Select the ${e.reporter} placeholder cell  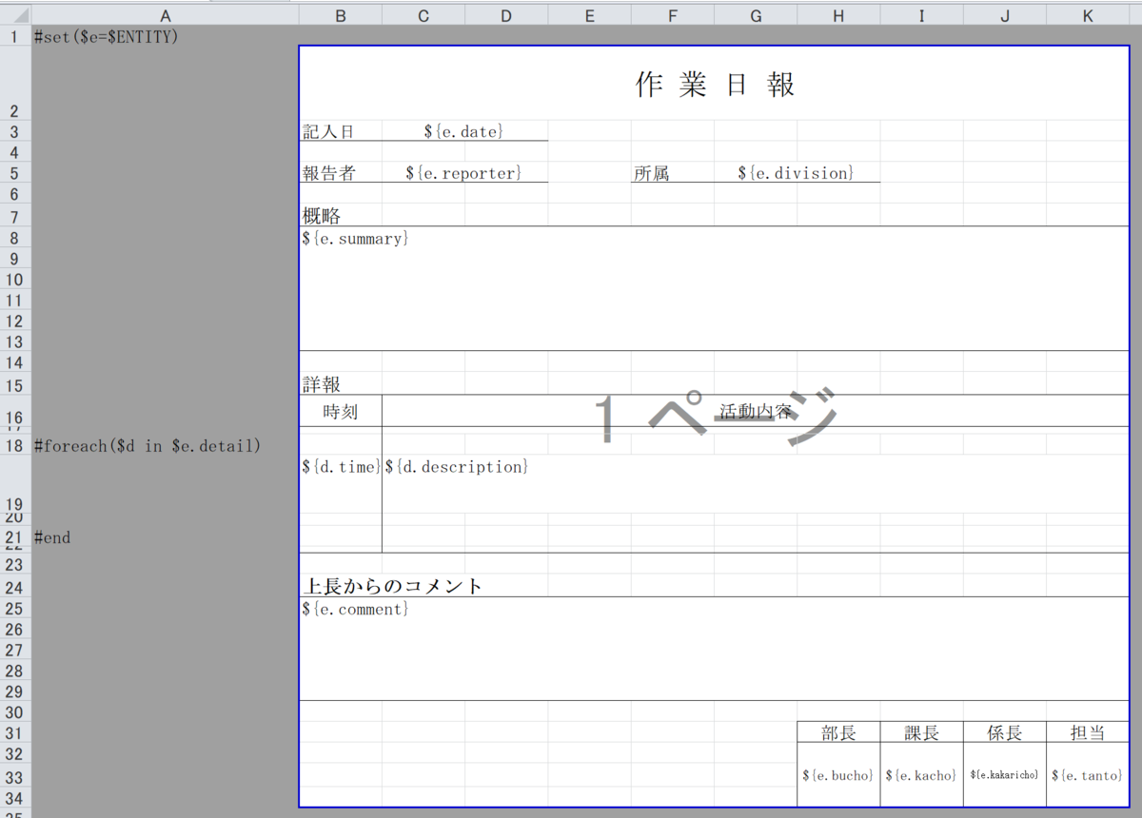tap(463, 172)
